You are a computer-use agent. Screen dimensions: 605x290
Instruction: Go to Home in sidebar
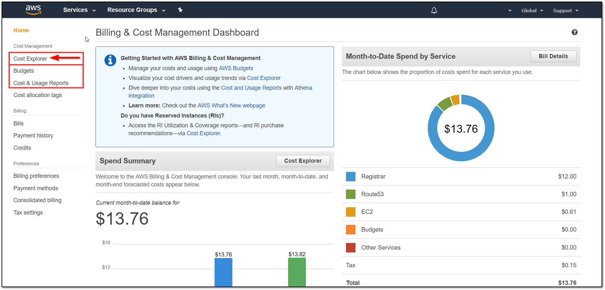(21, 30)
